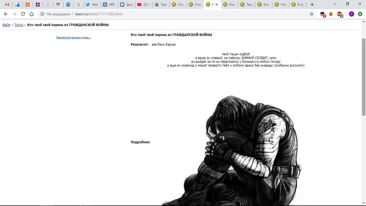Screen dimensions: 366x206
Task: Open the extension with red badge 2
Action: [323, 14]
